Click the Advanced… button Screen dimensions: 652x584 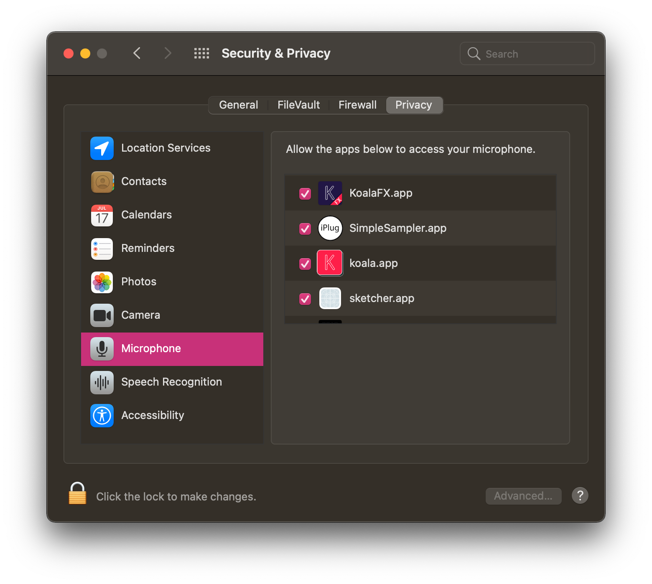[x=523, y=496]
